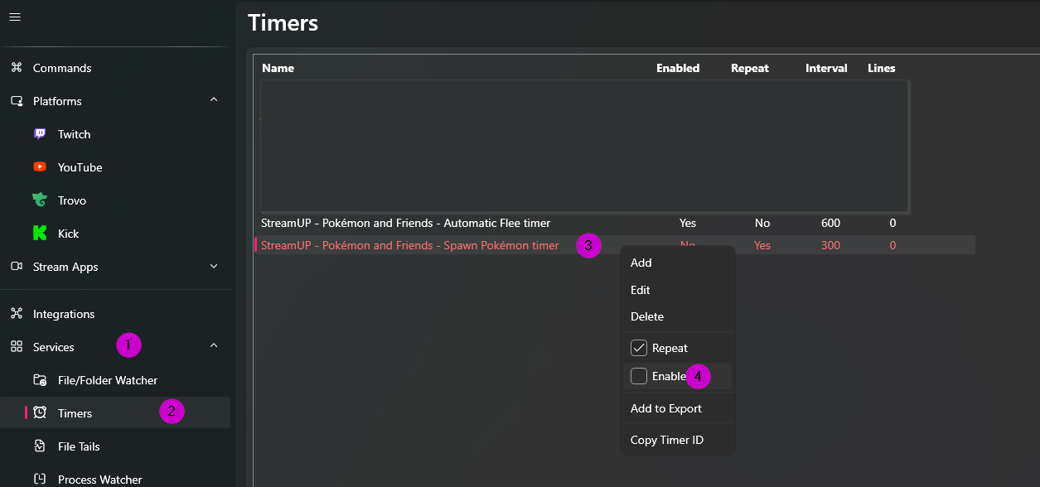Click the hamburger menu icon
This screenshot has width=1040, height=487.
[x=15, y=17]
